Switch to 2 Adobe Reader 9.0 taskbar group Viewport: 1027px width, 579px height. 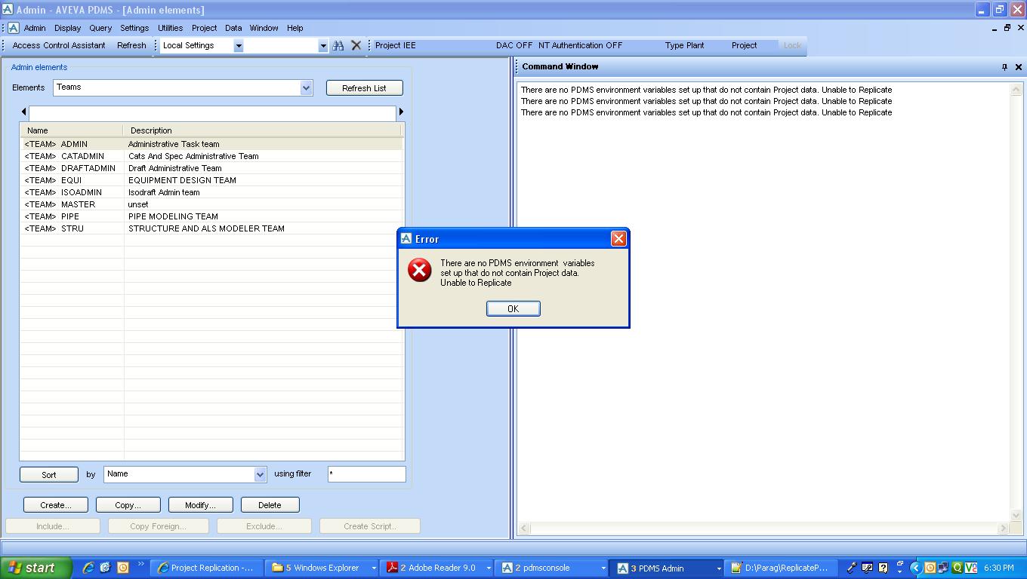tap(437, 568)
